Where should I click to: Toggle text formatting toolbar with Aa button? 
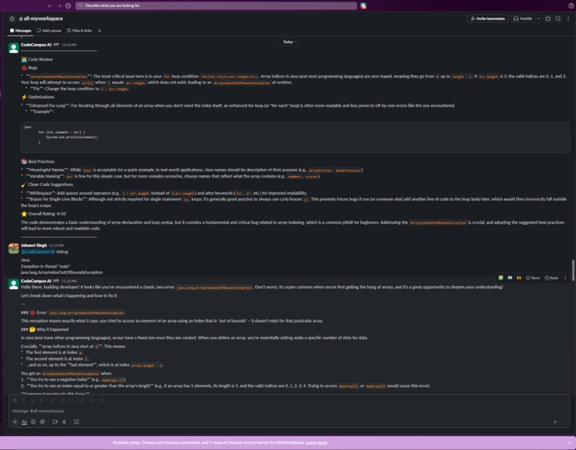coord(24,422)
